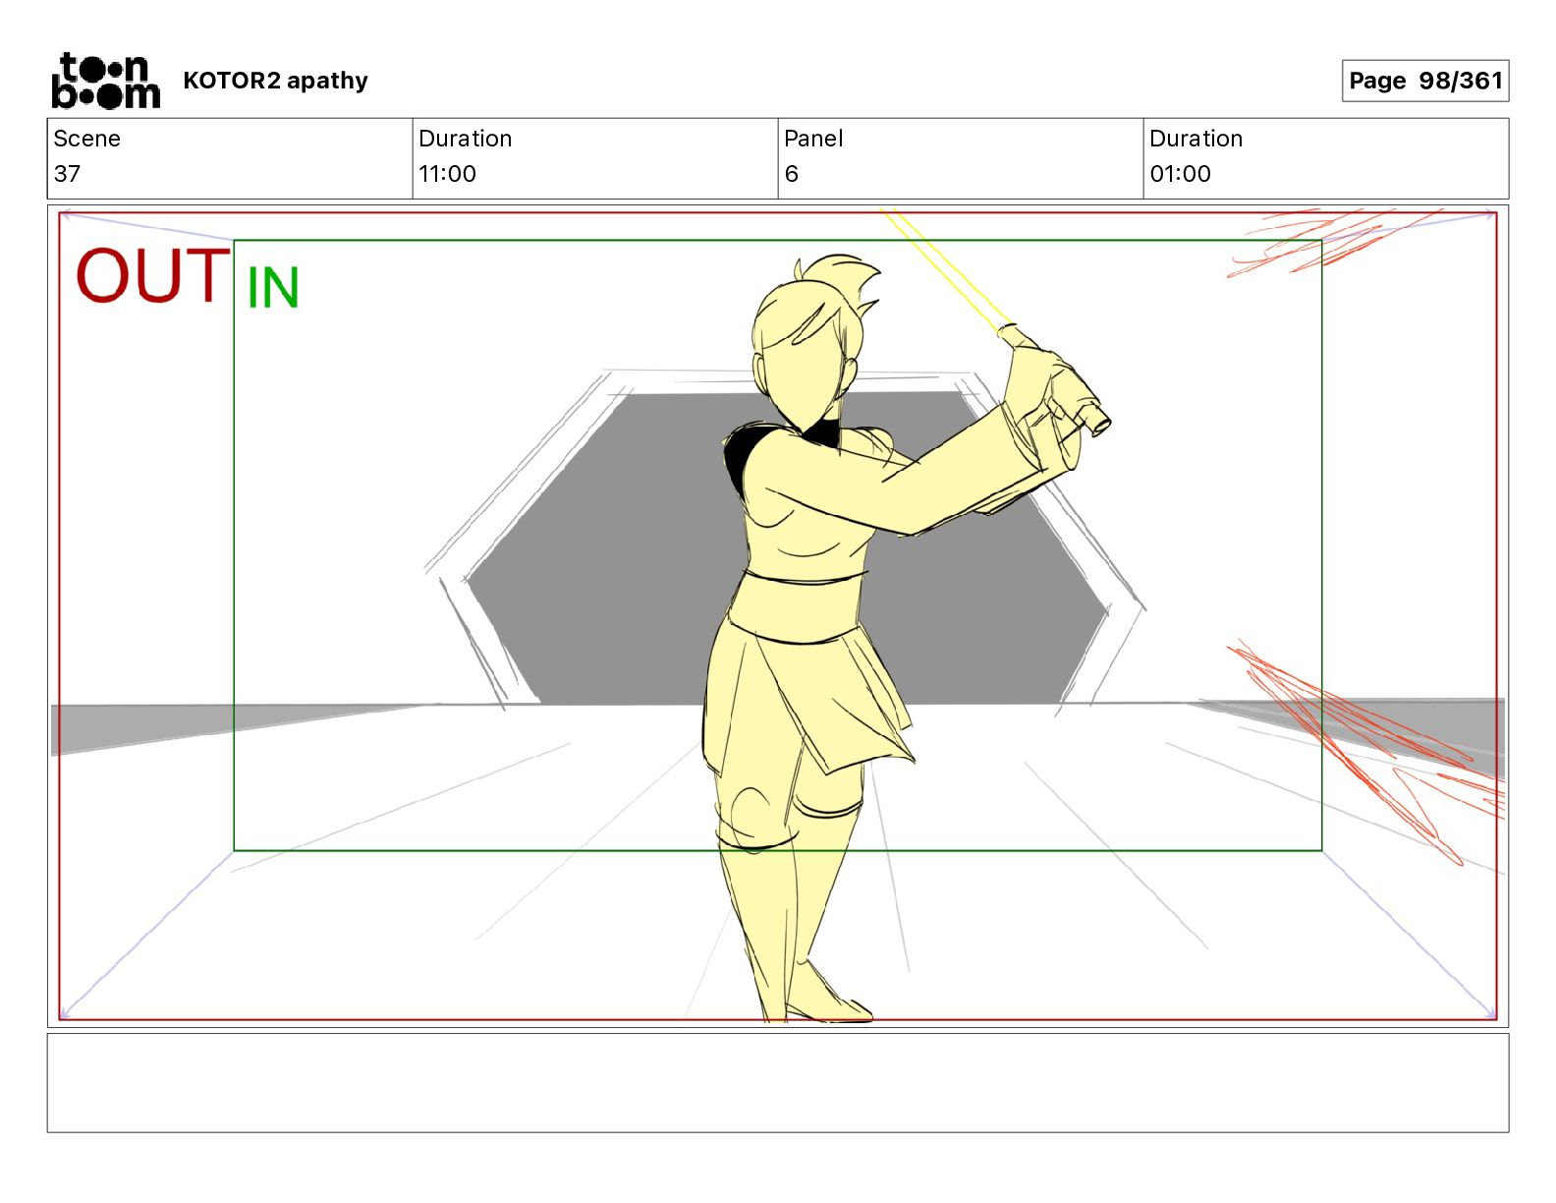This screenshot has width=1556, height=1203.
Task: Click the green 'IN' camera label
Action: (272, 288)
